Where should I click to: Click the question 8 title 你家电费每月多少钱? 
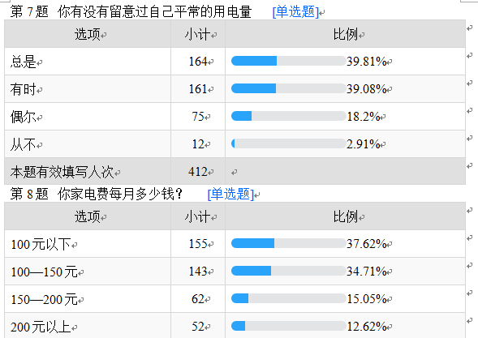[x=120, y=194]
